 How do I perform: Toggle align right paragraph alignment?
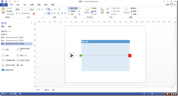pyautogui.click(x=52, y=13)
